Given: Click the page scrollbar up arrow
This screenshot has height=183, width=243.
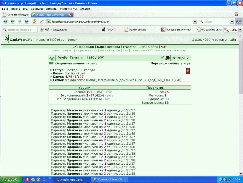Looking at the screenshot, I should click(241, 36).
